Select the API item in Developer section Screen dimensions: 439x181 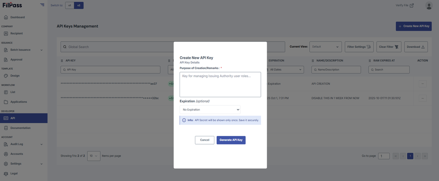(x=23, y=118)
